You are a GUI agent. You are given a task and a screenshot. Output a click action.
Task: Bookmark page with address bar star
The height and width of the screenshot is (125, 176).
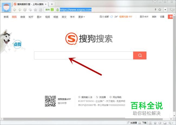[x=160, y=9]
